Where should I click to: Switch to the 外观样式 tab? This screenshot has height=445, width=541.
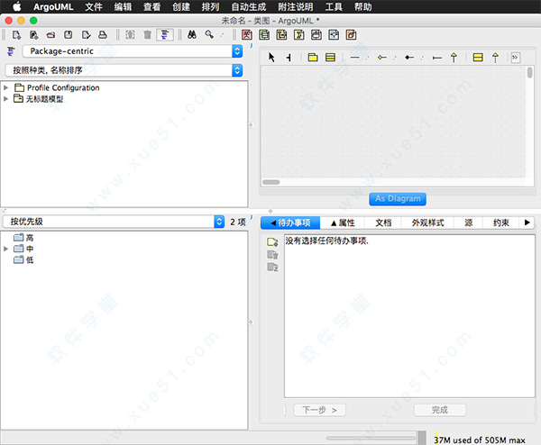coord(427,223)
